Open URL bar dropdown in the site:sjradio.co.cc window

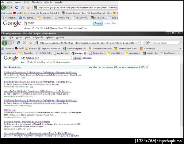pyautogui.click(x=143, y=43)
